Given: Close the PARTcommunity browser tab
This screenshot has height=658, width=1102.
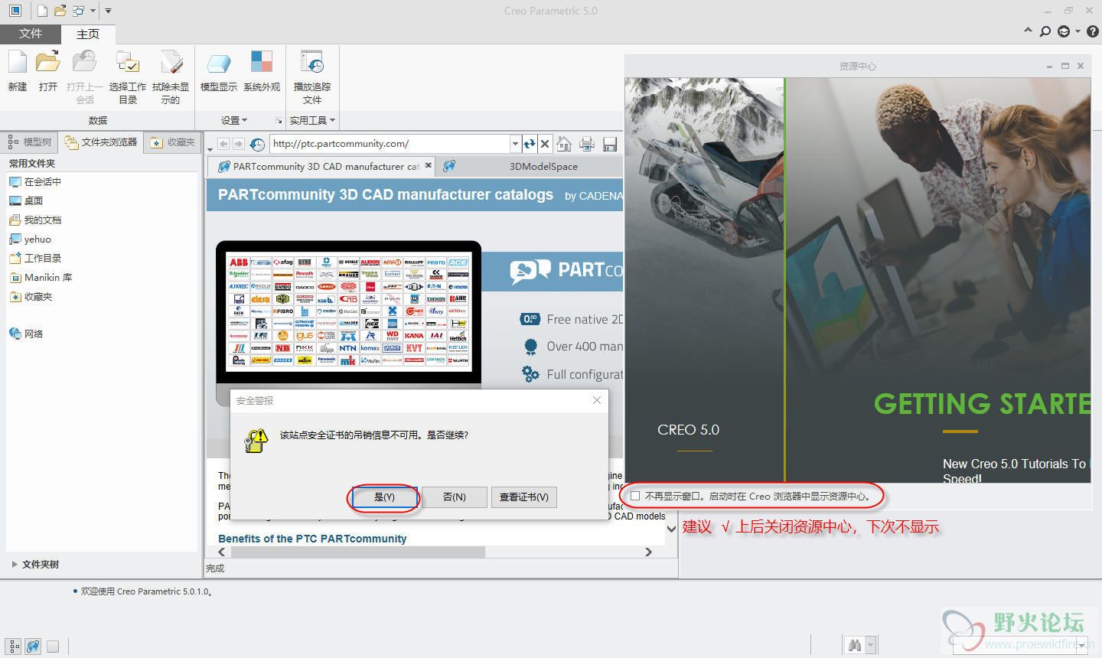Looking at the screenshot, I should 429,165.
